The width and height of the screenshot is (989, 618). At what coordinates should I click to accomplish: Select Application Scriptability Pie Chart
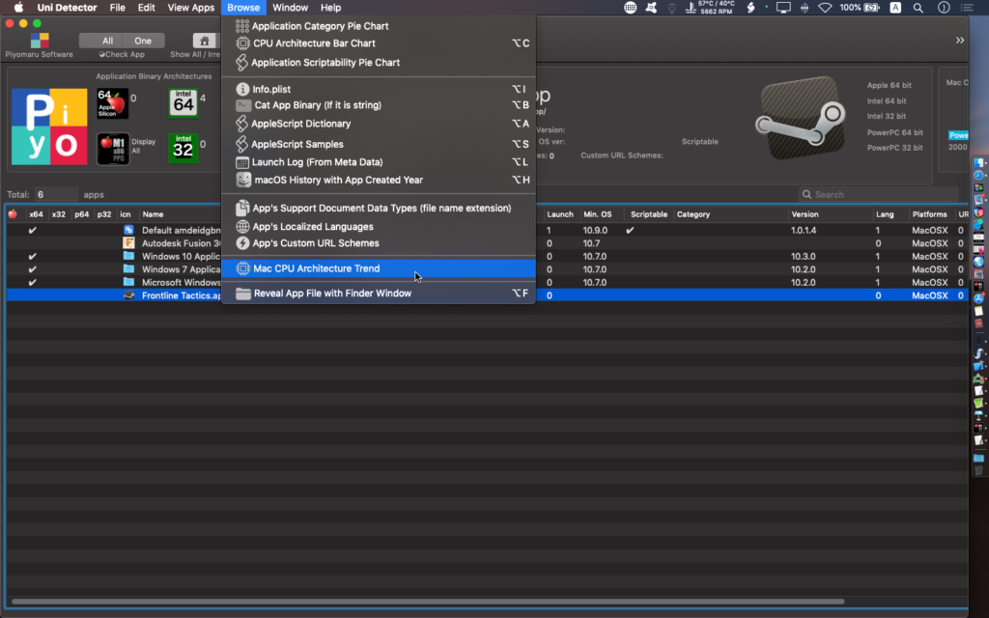379,63
